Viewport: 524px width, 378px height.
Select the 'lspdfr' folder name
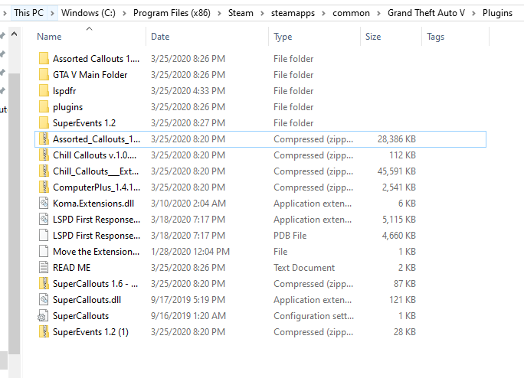pos(64,91)
